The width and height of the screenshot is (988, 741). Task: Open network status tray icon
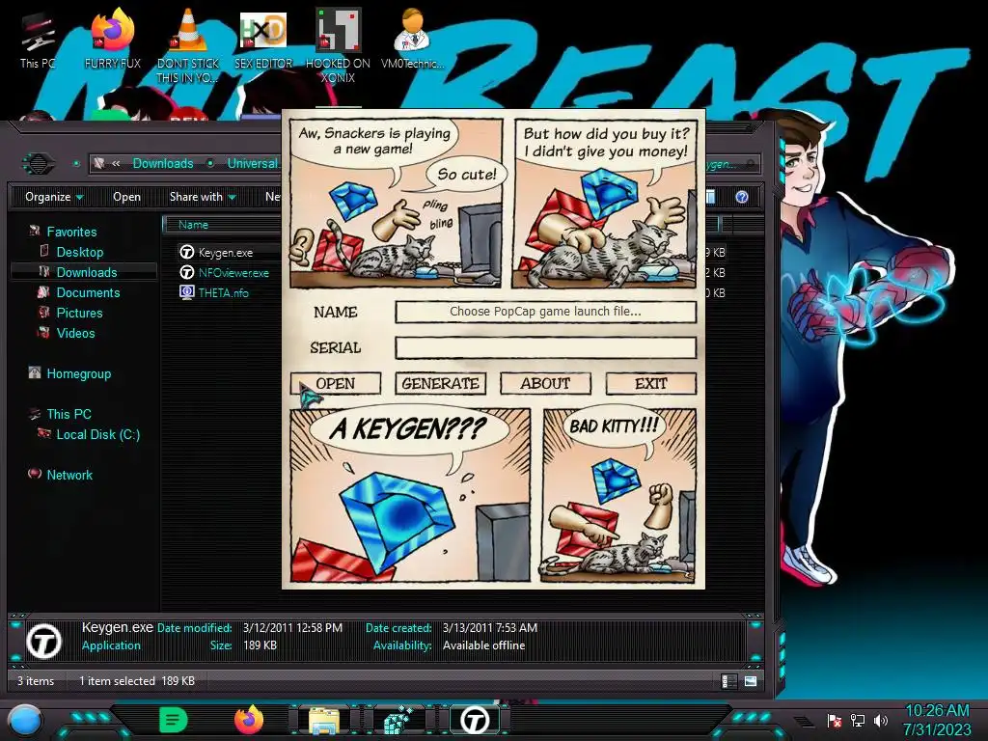coord(857,720)
